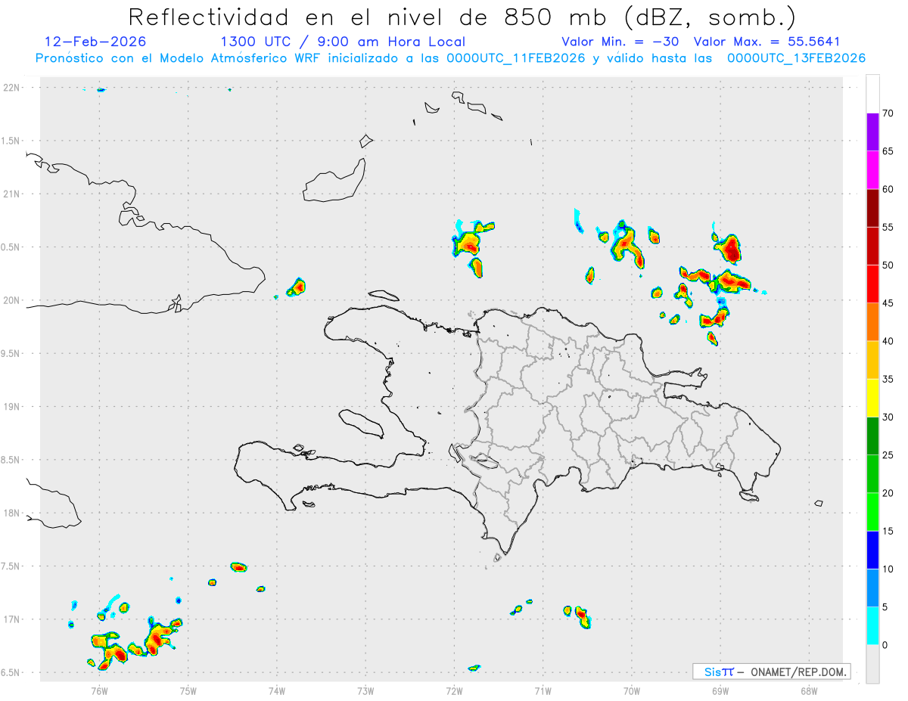Click the '72W' longitude axis label
The image size is (908, 701).
point(454,690)
